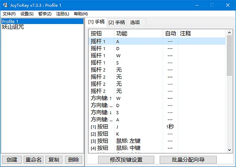Viewport: 236px width, 167px height.
Task: Select the 方向键 row mapped to D
Action: pyautogui.click(x=157, y=105)
